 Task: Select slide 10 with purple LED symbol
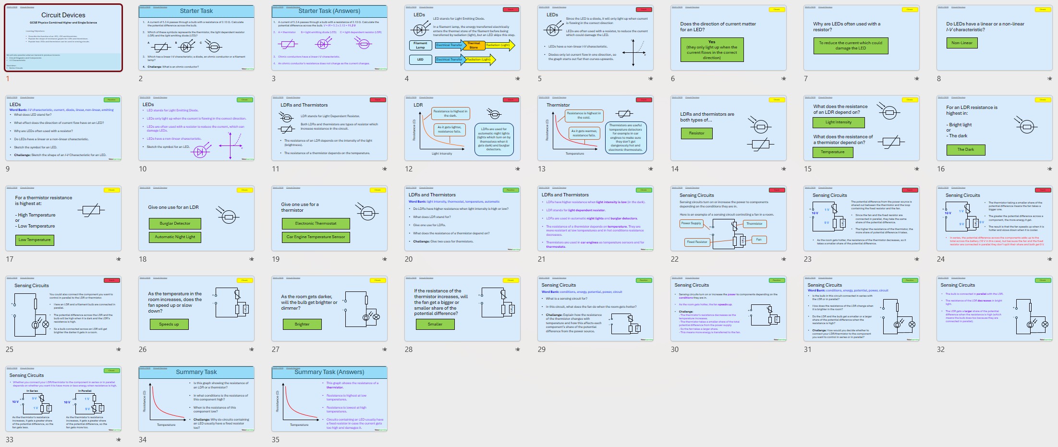(x=196, y=128)
